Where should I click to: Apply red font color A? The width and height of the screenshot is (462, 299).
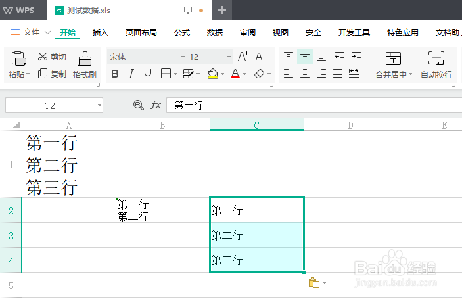[x=235, y=74]
